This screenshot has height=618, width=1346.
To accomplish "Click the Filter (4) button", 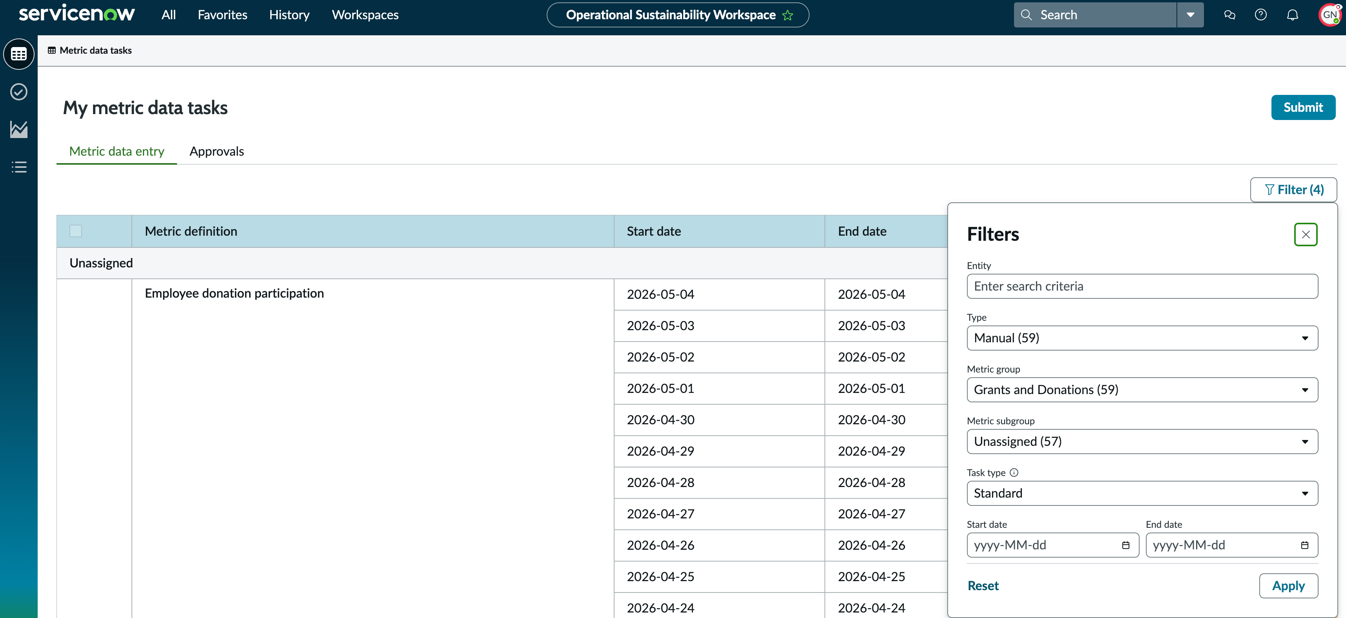I will tap(1293, 190).
